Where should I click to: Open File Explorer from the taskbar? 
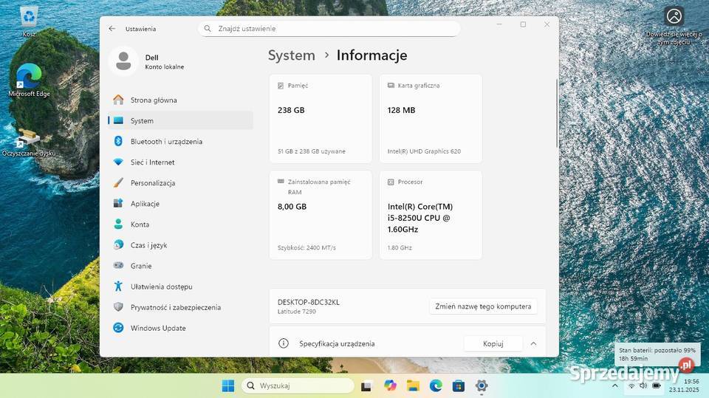coord(413,385)
